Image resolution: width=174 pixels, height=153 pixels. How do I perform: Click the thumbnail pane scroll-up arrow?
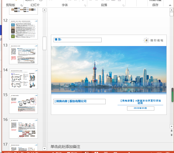coord(45,10)
